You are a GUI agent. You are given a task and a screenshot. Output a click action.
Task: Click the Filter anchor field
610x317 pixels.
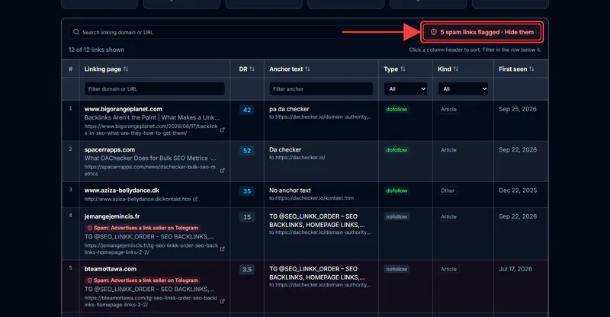pyautogui.click(x=321, y=88)
